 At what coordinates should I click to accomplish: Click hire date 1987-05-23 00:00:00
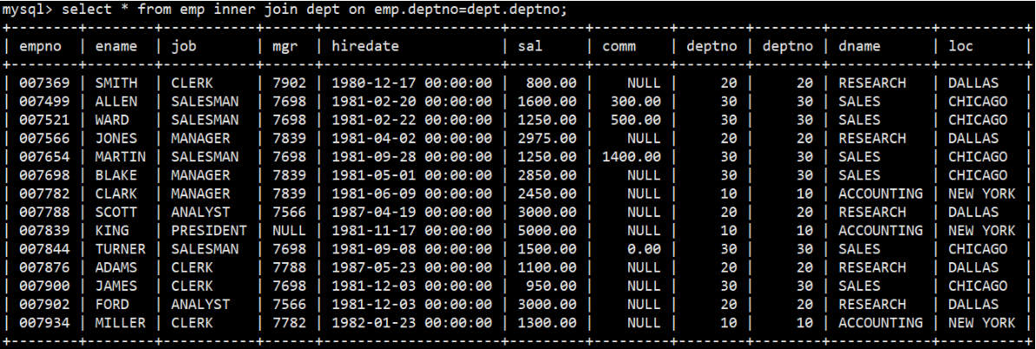tap(411, 267)
